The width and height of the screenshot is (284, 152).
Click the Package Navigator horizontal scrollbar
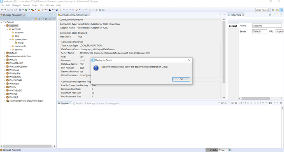(x=27, y=146)
